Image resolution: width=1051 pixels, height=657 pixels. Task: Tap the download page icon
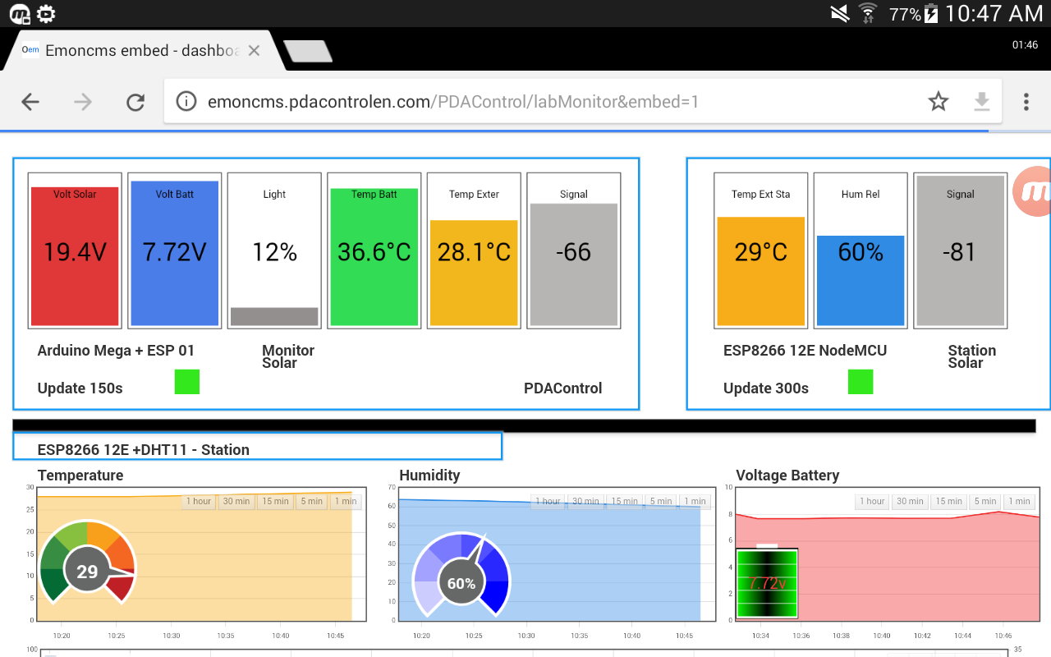981,102
